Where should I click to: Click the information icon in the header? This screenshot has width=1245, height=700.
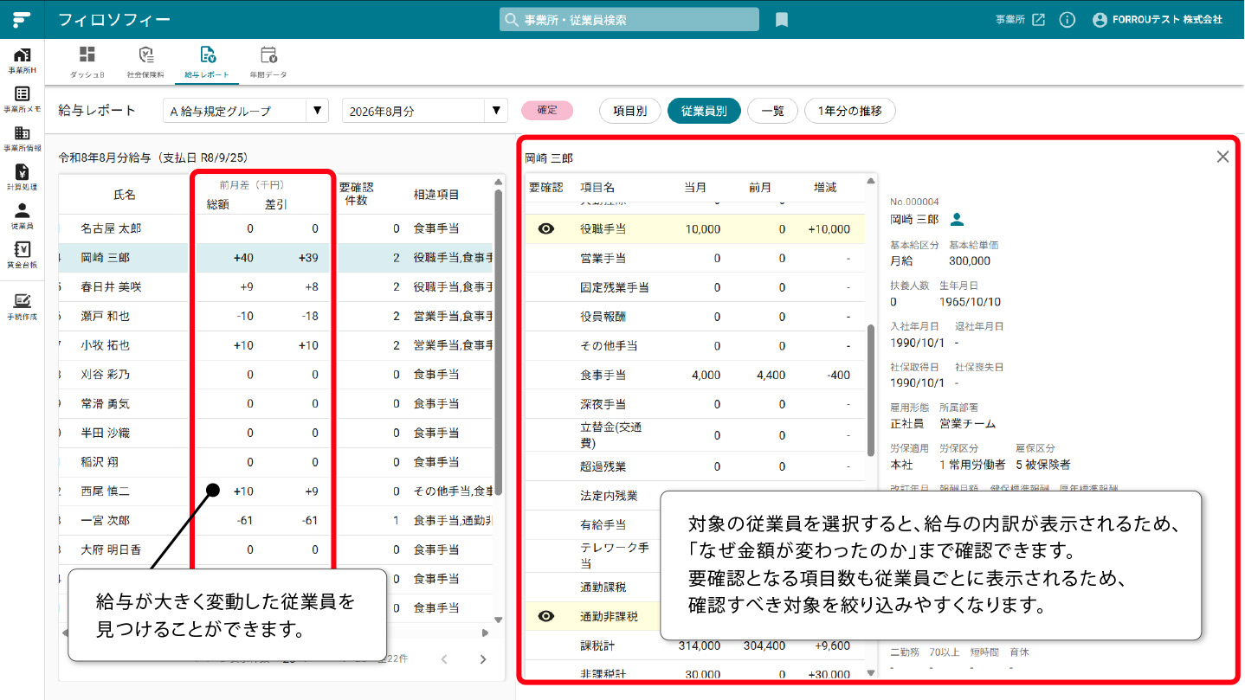click(1067, 19)
